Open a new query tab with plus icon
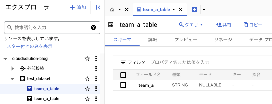This screenshot has height=104, width=272. pyautogui.click(x=194, y=10)
